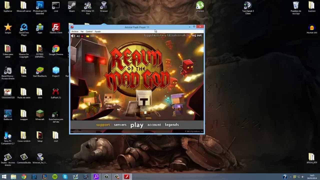320x180 pixels.
Task: Select the uTorrent desktop icon
Action: [200, 7]
